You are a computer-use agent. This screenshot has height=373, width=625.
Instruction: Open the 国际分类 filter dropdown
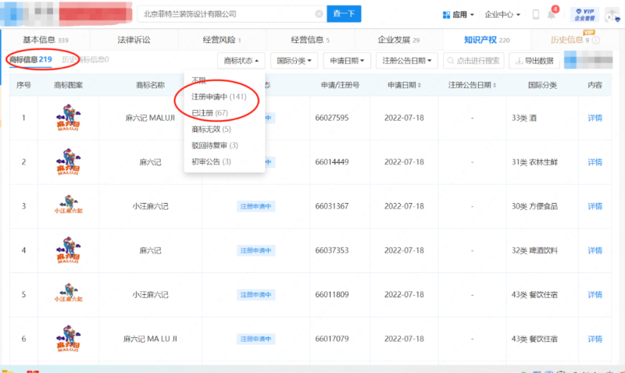(294, 61)
